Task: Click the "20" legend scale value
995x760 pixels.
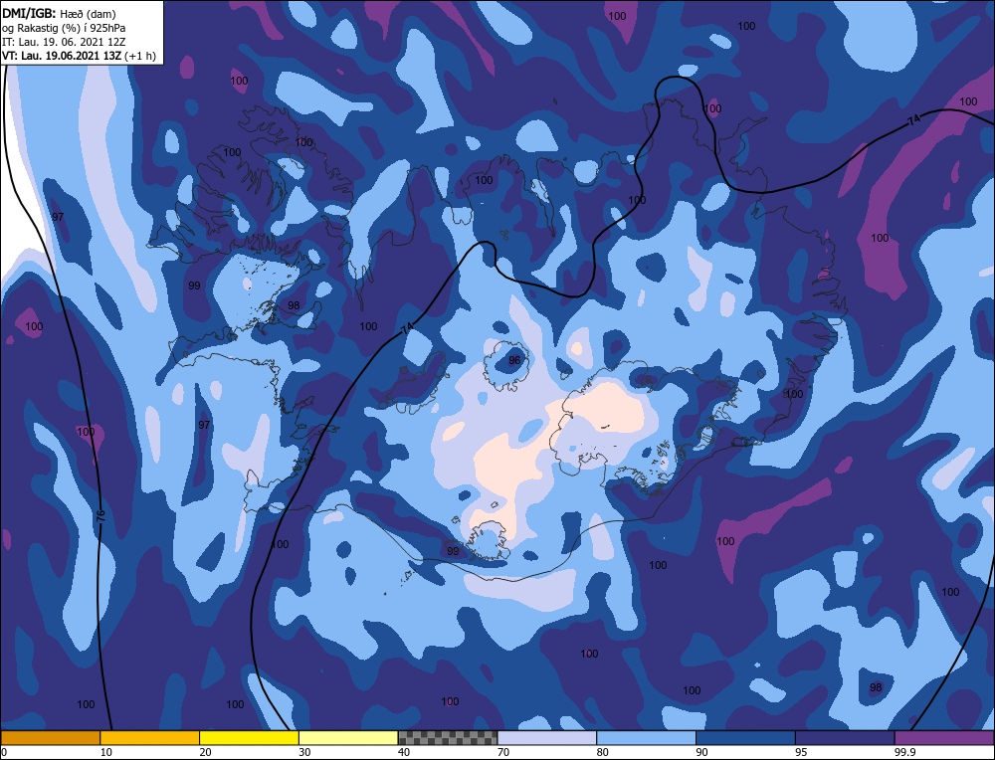Action: coord(205,752)
